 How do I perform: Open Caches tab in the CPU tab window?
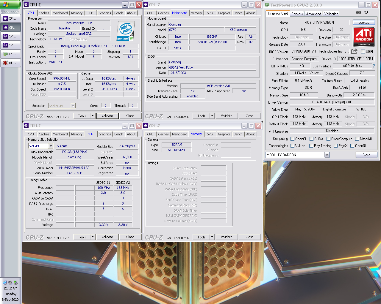[x=44, y=13]
